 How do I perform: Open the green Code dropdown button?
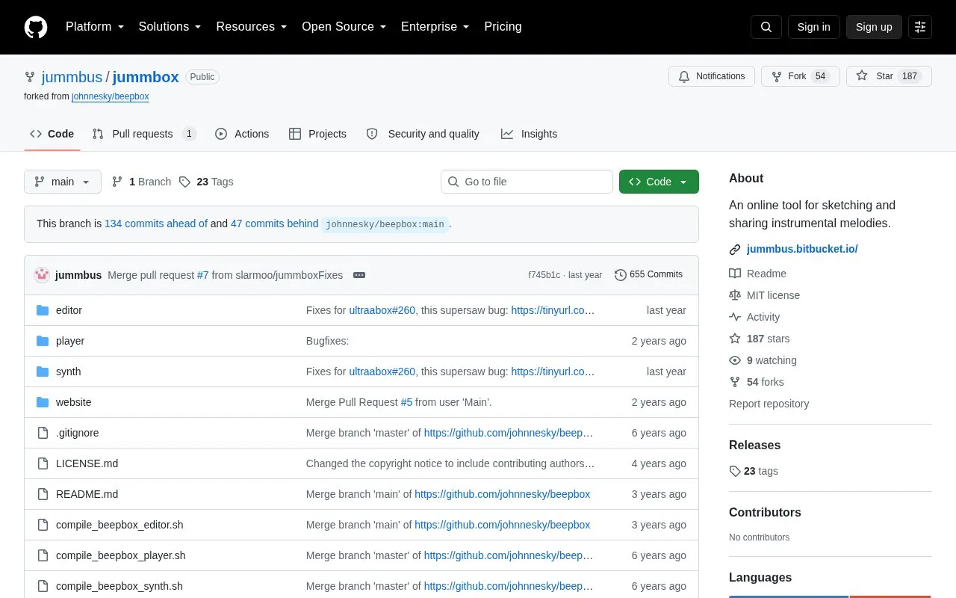[x=659, y=182]
